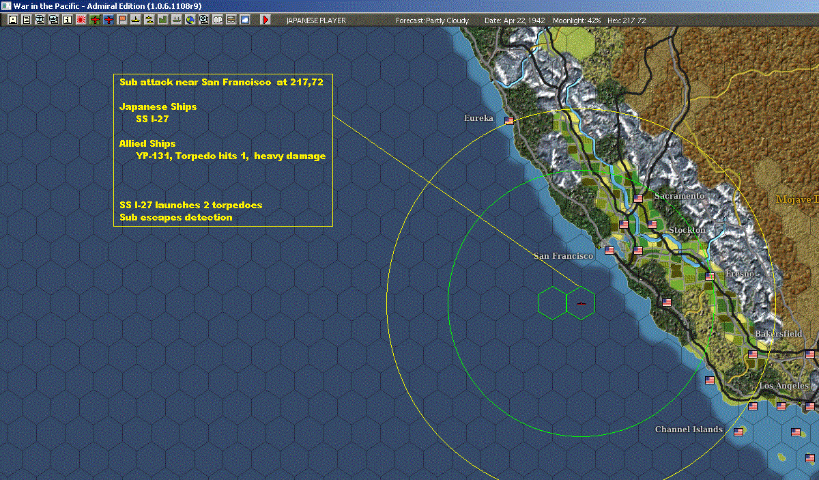The height and width of the screenshot is (480, 819).
Task: Click the JAPANESE PLAYER status text
Action: (316, 20)
